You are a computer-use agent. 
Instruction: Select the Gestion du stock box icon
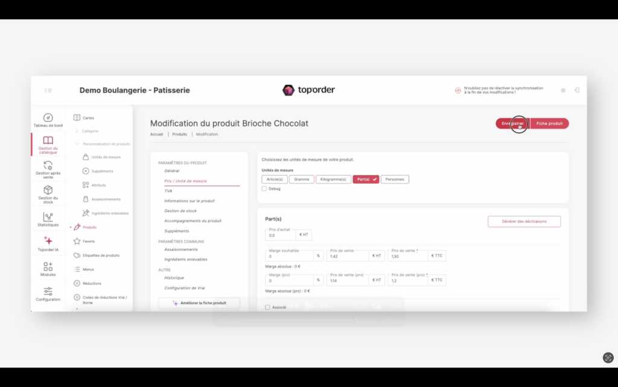pyautogui.click(x=48, y=190)
